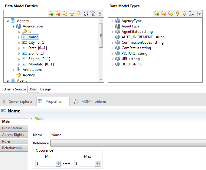Sort entities with the Z-A sort icon

click(86, 14)
